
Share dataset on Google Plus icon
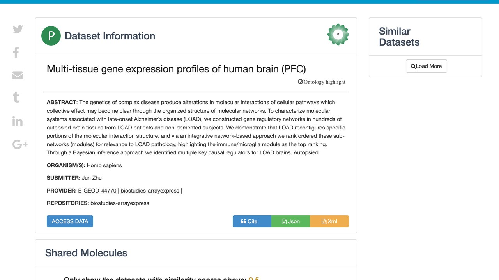[x=20, y=144]
